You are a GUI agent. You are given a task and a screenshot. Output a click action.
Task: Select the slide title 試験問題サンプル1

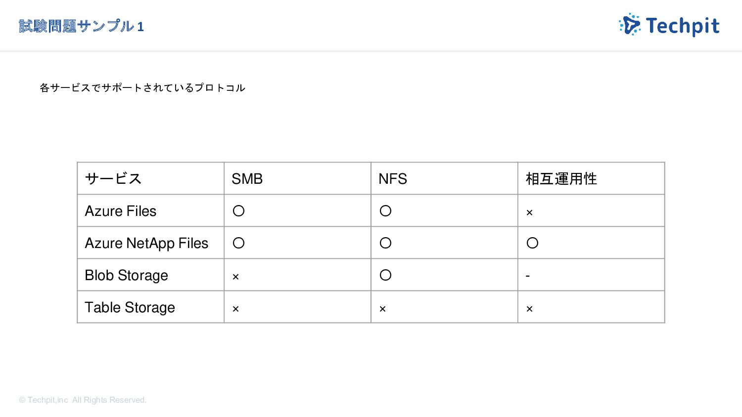click(82, 26)
